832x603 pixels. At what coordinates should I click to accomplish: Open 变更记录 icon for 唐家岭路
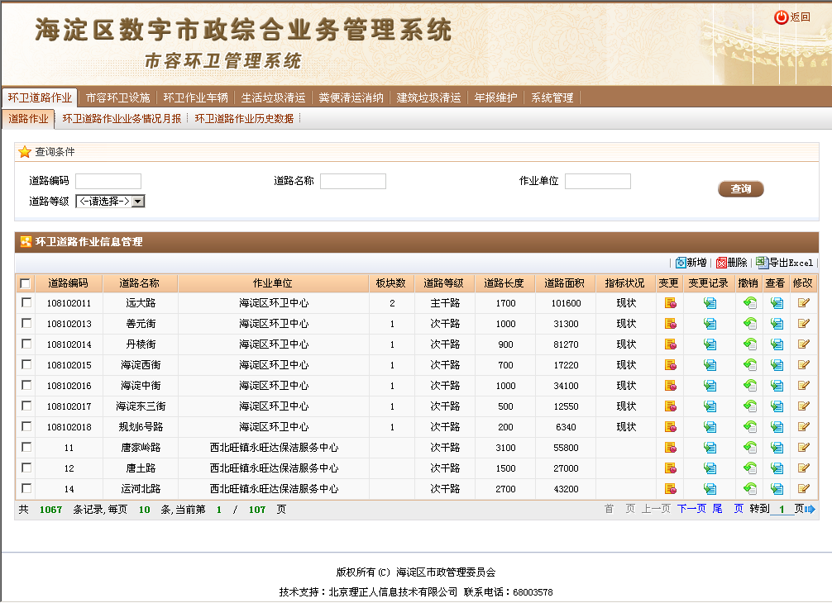(710, 448)
